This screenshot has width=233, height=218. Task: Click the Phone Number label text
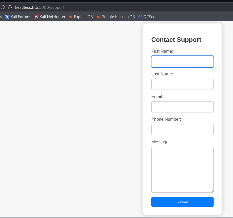click(x=166, y=119)
